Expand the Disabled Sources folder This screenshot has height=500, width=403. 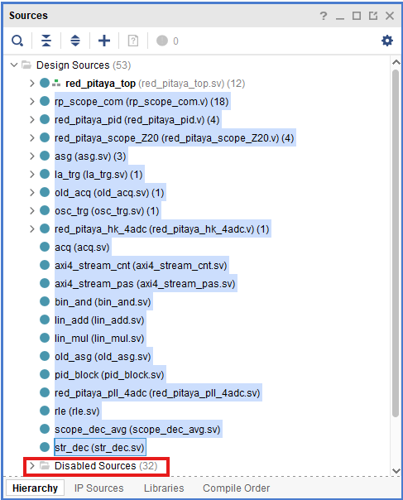click(32, 466)
